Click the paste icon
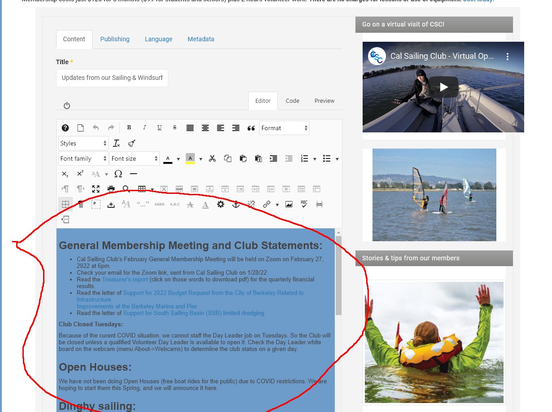 tap(243, 158)
